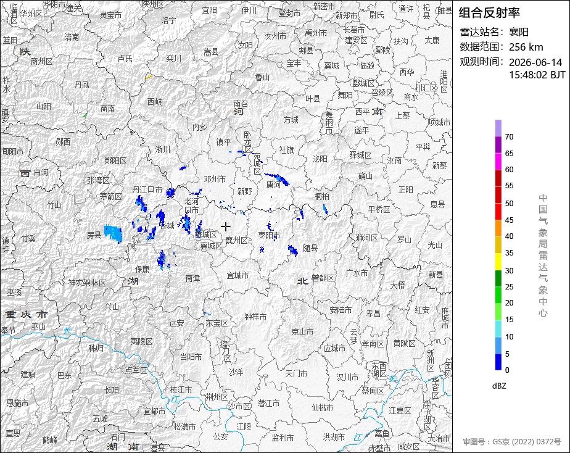This screenshot has height=453, width=570.
Task: Click the 驿城区 map label
Action: [361, 156]
